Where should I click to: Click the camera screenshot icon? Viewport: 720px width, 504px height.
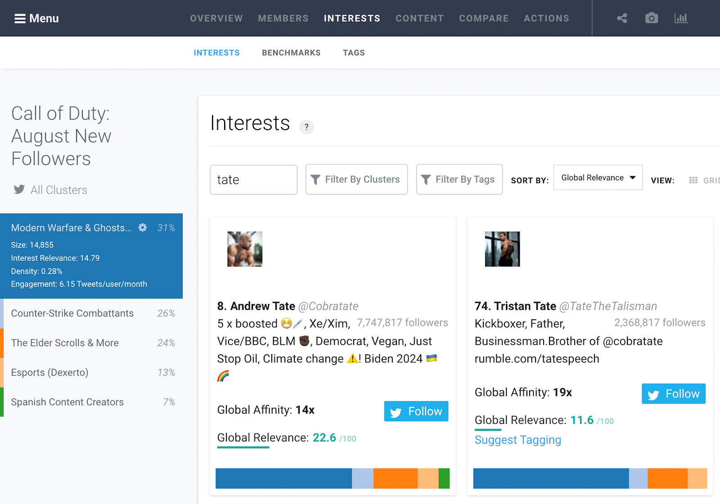[651, 18]
